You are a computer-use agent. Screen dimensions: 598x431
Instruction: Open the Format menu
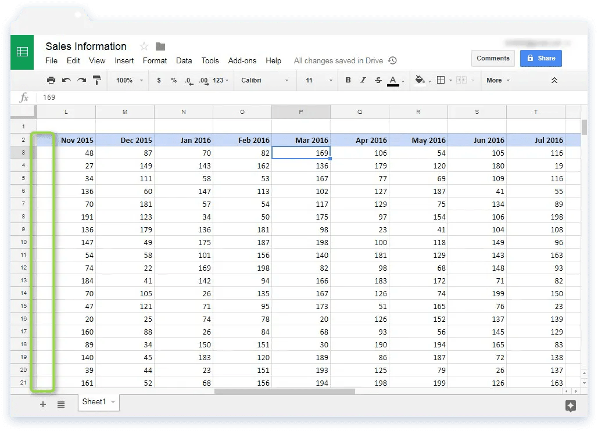point(155,60)
